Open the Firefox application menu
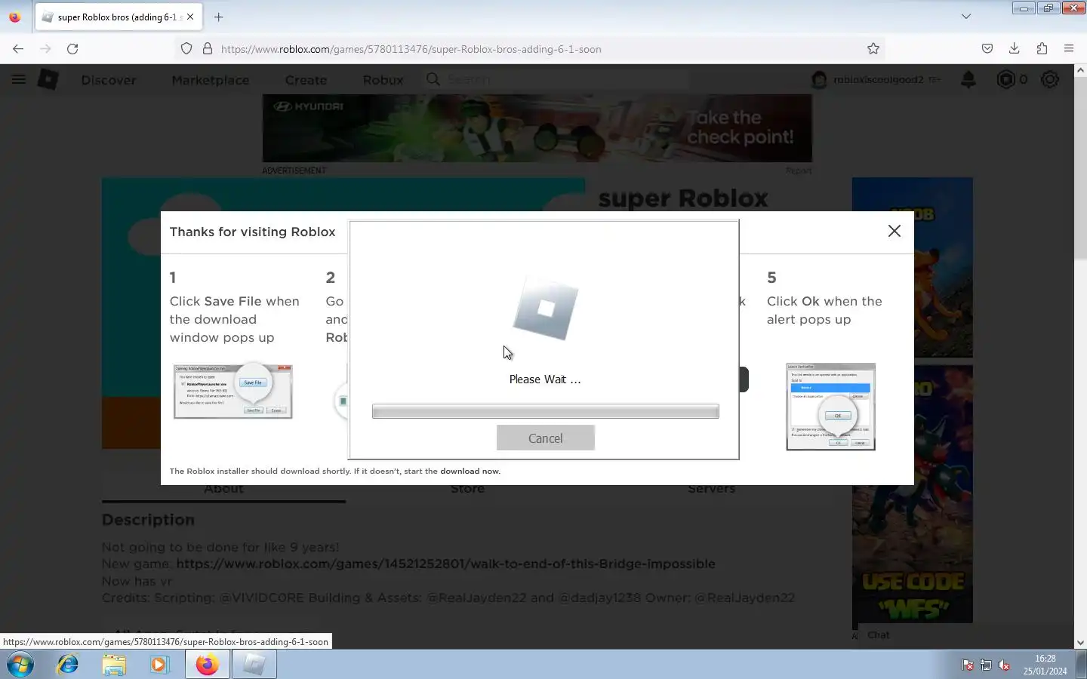Screen dimensions: 1087x679 point(1069,49)
